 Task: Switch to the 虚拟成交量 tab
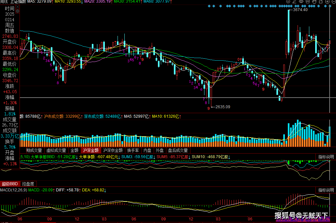56,151
